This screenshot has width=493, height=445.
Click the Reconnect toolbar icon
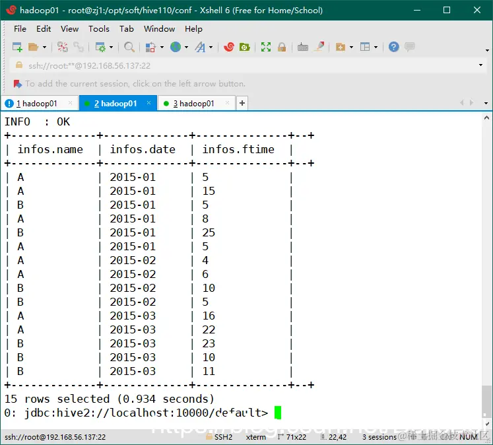[x=79, y=47]
